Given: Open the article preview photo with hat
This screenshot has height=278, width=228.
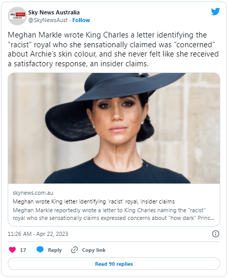Looking at the screenshot, I should 114,128.
